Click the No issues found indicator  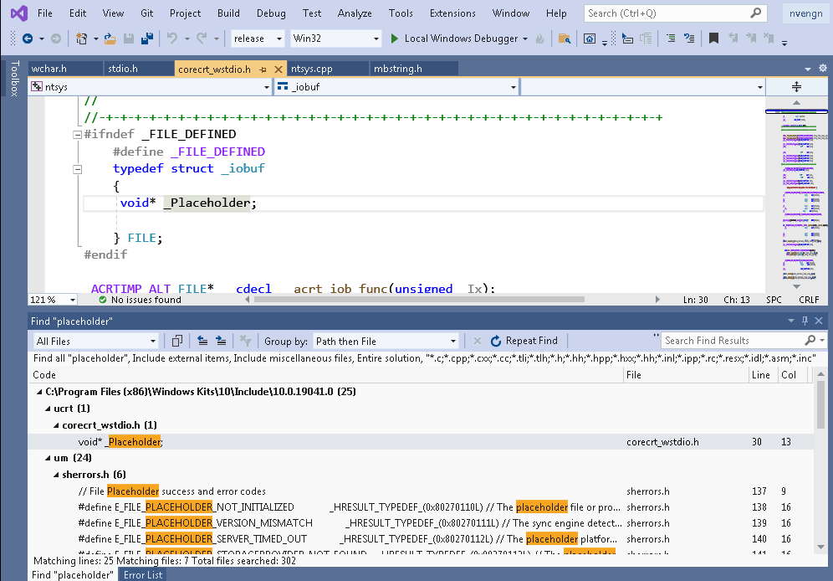tap(140, 300)
